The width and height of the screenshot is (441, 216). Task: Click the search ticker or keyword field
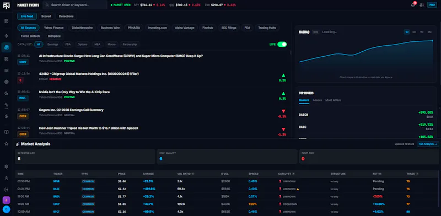[75, 5]
